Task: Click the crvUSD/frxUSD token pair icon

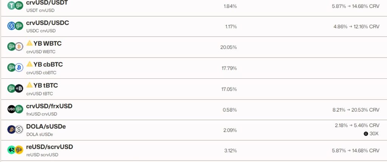Action: (x=15, y=109)
